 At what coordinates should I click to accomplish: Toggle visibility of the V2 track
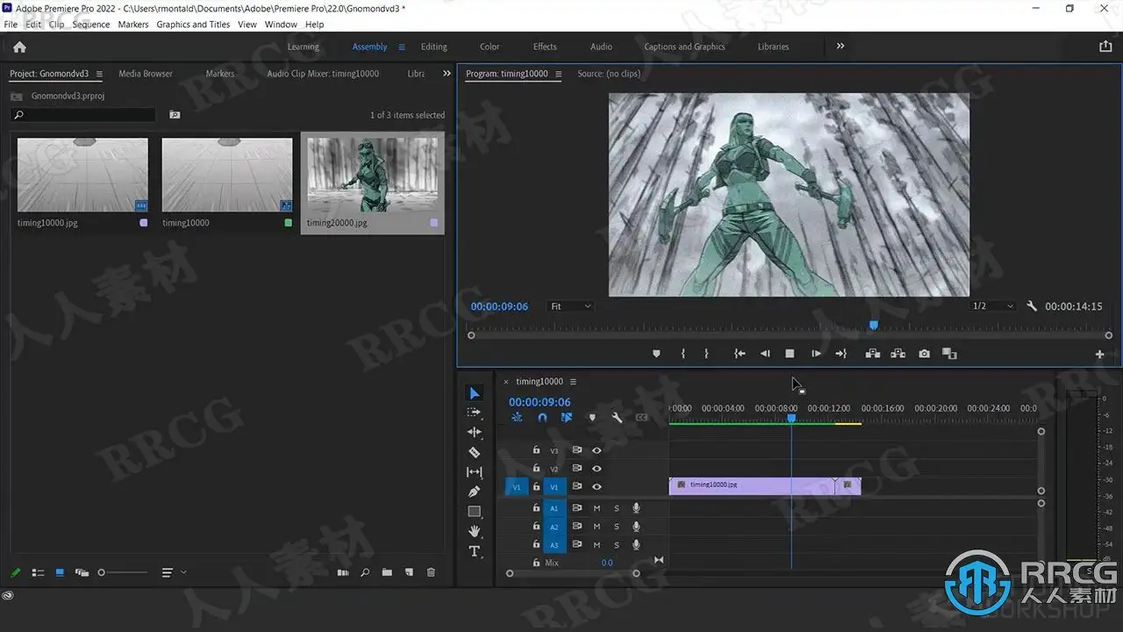[x=597, y=469]
